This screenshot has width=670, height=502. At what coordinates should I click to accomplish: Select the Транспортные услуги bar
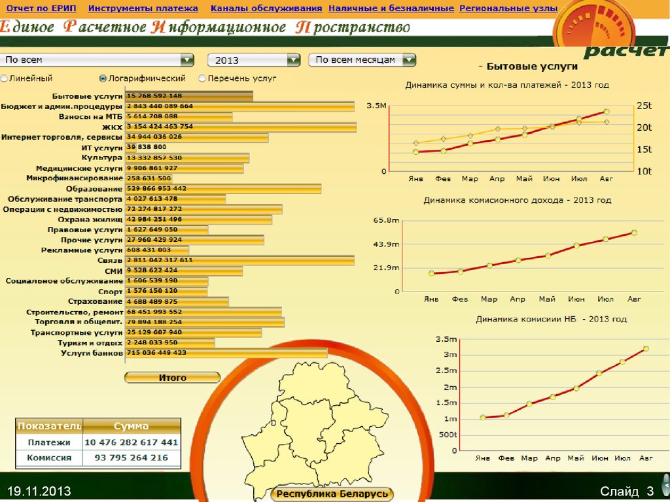(x=194, y=333)
